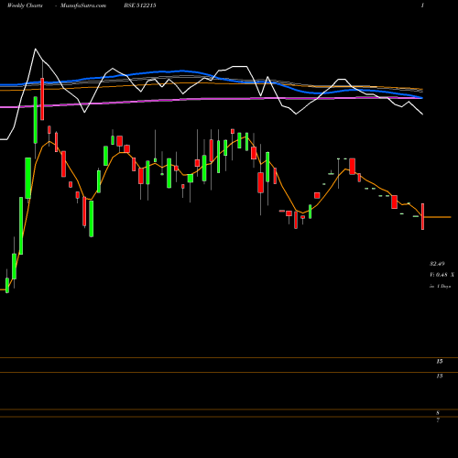The width and height of the screenshot is (458, 458).
Task: Click the 'V: 0.48 X' volume text
Action: coord(442,275)
